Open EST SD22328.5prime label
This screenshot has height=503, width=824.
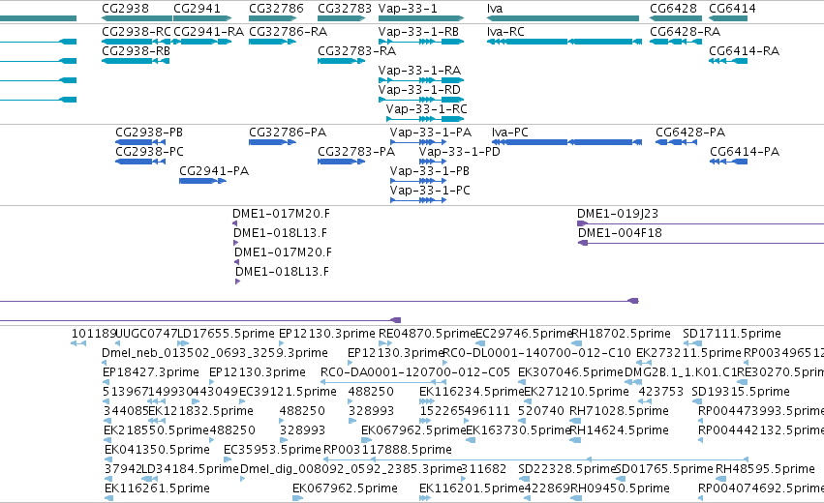point(566,469)
